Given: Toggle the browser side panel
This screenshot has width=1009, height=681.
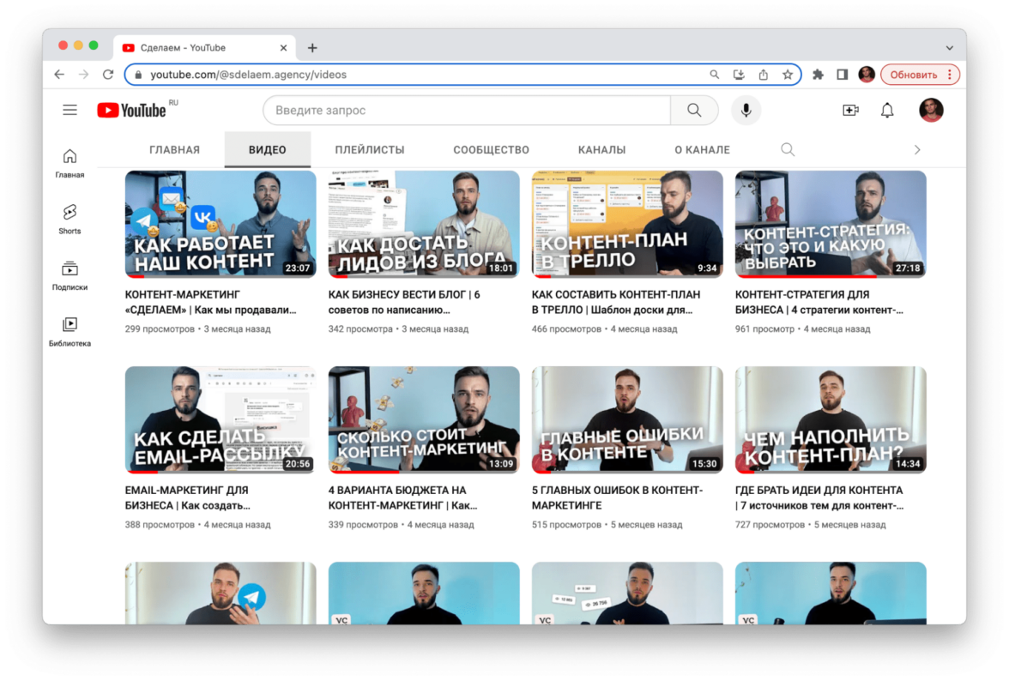Looking at the screenshot, I should pos(842,75).
